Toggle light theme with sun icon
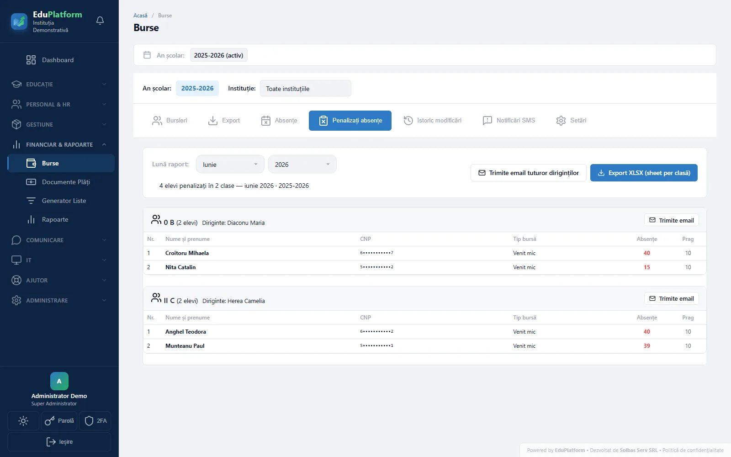The height and width of the screenshot is (457, 731). pyautogui.click(x=23, y=421)
